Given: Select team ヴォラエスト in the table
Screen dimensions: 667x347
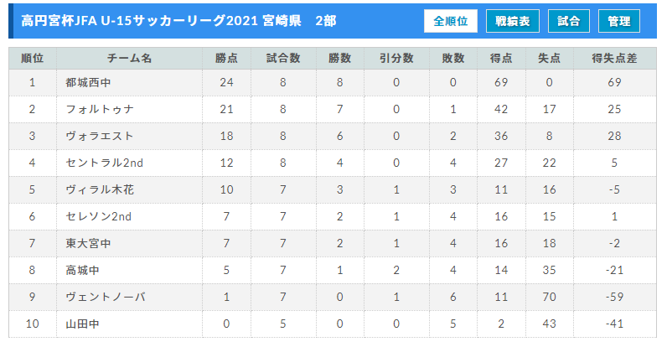Looking at the screenshot, I should coord(99,136).
